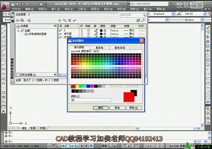The image size is (212, 149).
Task: Open the ISO-25 dimension style dropdown
Action: [205, 14]
